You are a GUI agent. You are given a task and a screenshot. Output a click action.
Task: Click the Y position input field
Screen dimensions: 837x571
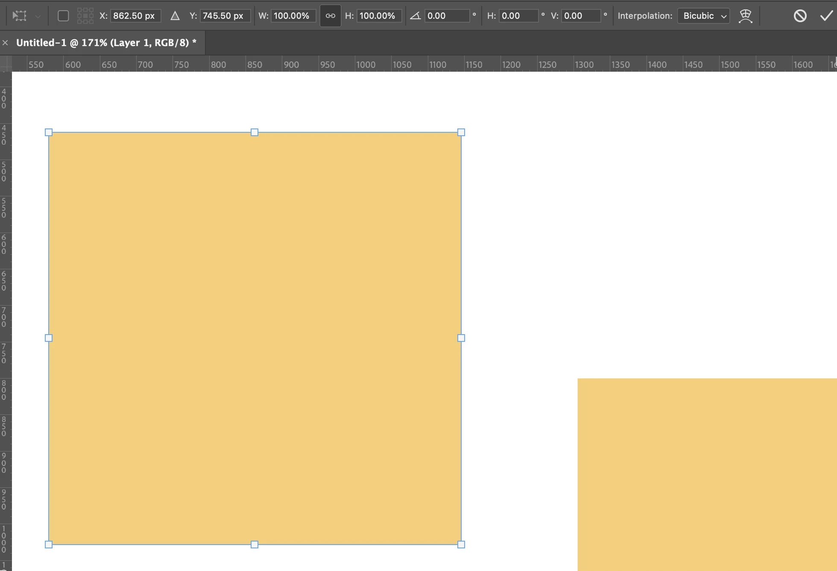coord(224,16)
